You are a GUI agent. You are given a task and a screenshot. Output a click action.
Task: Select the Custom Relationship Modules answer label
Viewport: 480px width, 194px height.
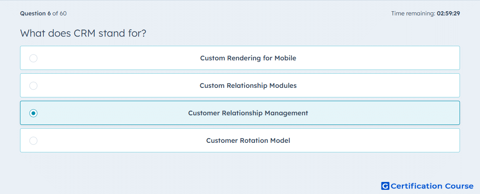tap(248, 85)
